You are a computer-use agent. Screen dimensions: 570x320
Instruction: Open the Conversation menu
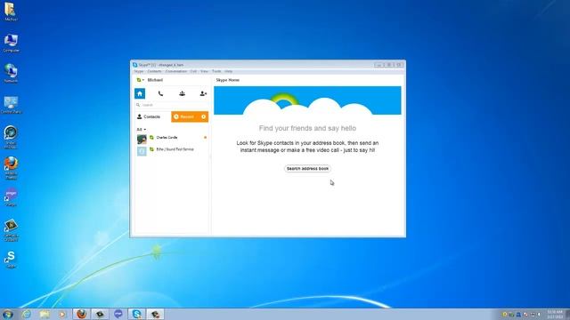click(176, 71)
